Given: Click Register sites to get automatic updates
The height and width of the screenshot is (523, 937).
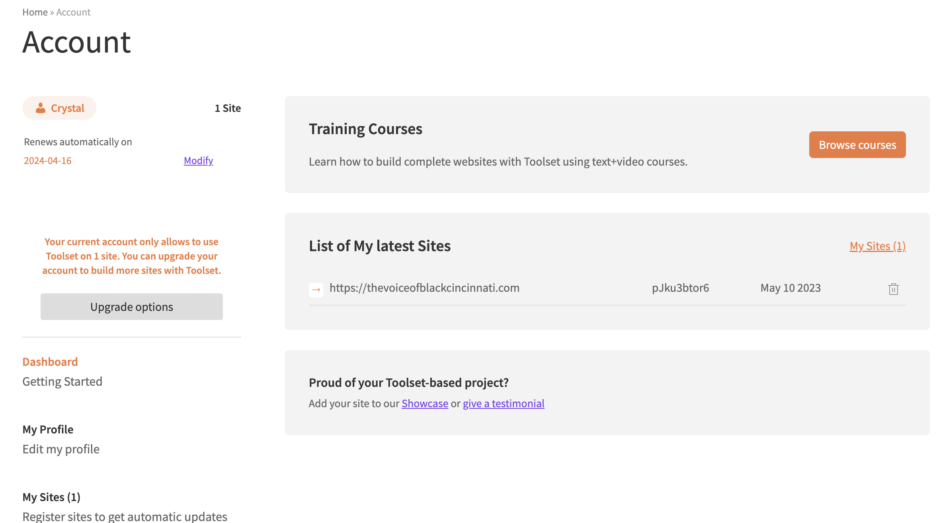Looking at the screenshot, I should 125,516.
